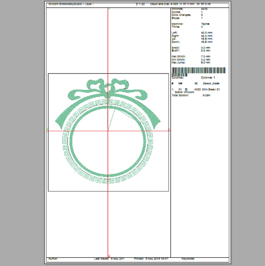The image size is (265, 266).
Task: Click the Greek key border at bottom
Action: (x=108, y=181)
